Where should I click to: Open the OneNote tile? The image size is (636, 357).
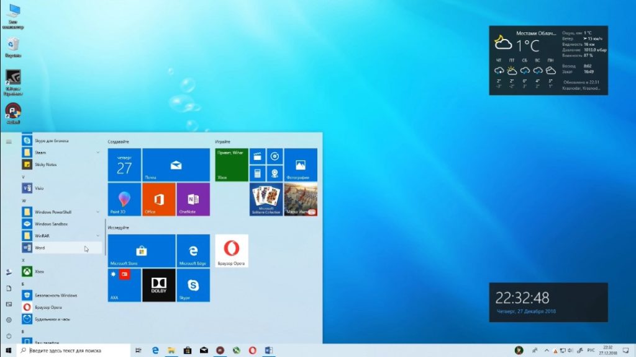pyautogui.click(x=193, y=199)
